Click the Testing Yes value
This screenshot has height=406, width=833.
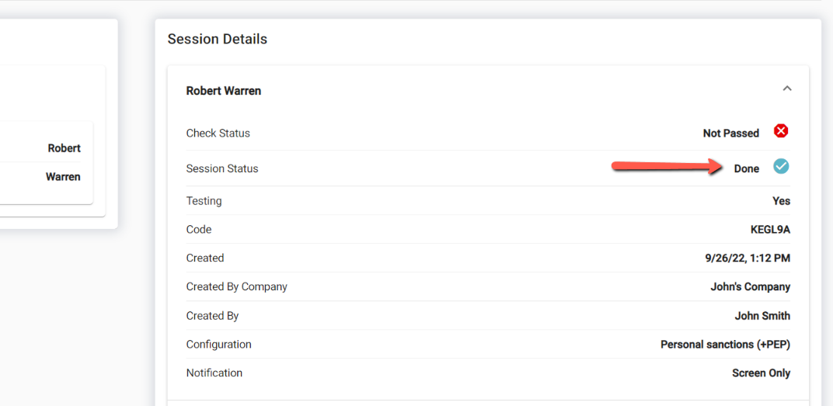tap(781, 201)
